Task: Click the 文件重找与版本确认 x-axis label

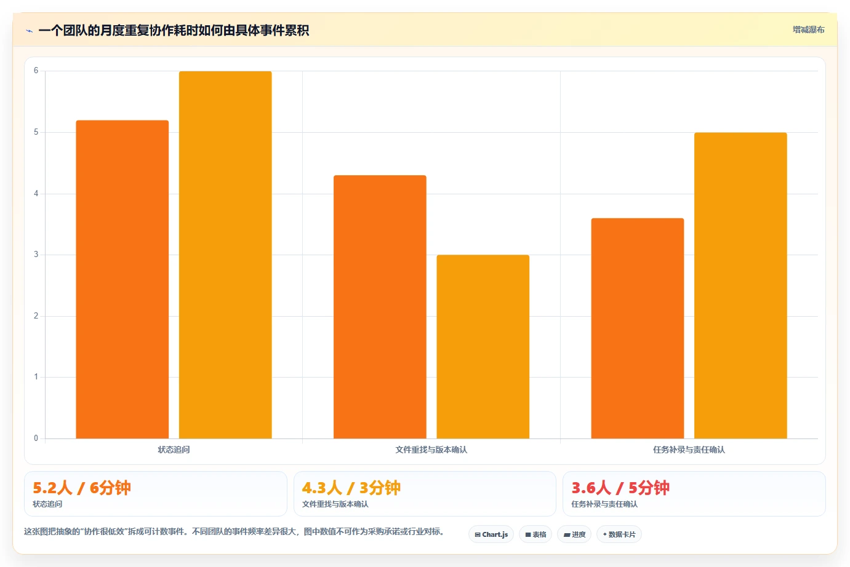Action: (431, 450)
